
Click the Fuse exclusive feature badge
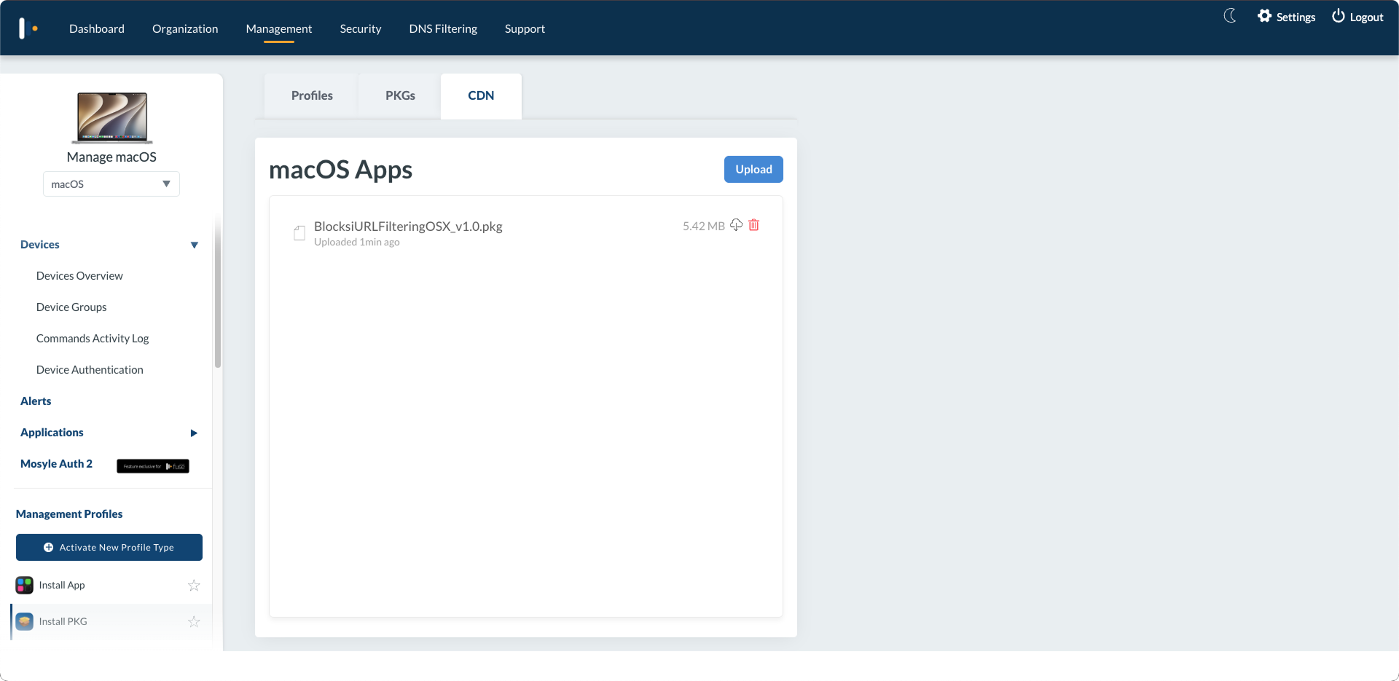point(153,466)
